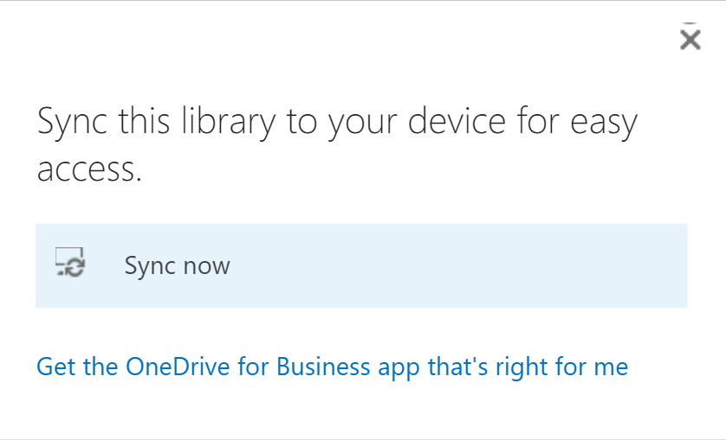
Task: Click 'Get the' at the link start
Action: click(77, 367)
